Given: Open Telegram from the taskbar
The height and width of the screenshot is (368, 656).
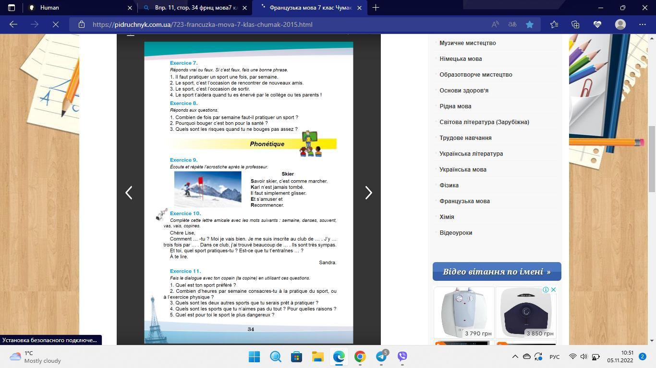Looking at the screenshot, I should tap(381, 356).
